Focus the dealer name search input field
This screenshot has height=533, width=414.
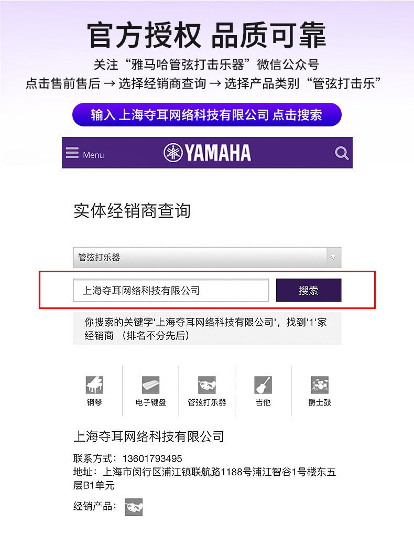[x=171, y=290]
